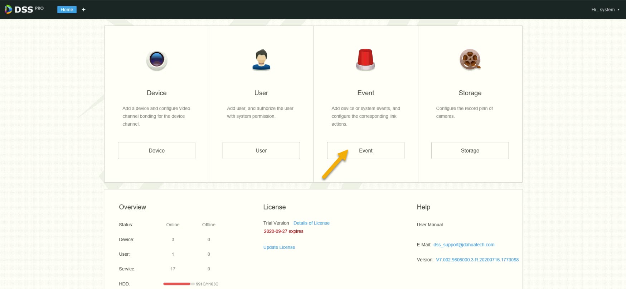The height and width of the screenshot is (289, 626).
Task: Click the Device camera lens icon
Action: pyautogui.click(x=157, y=60)
